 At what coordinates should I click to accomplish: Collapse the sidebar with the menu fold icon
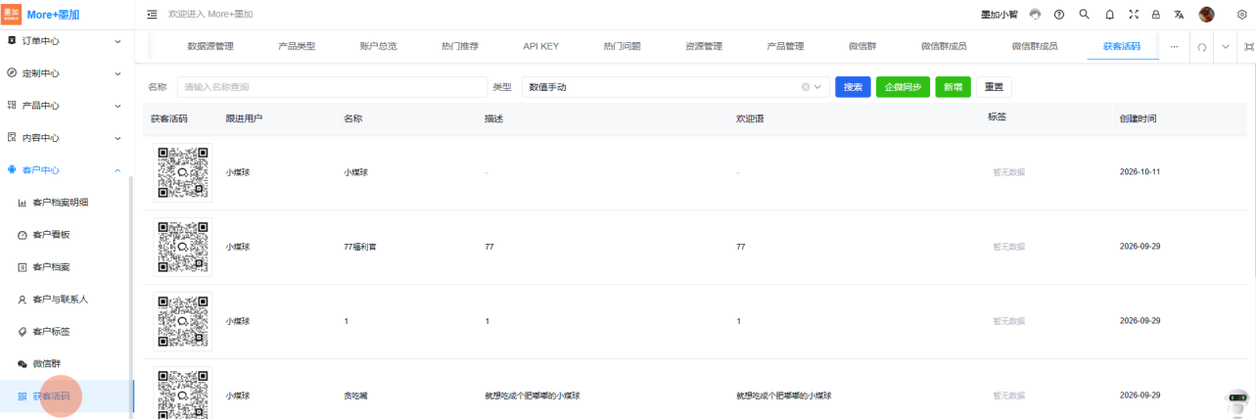pyautogui.click(x=152, y=15)
